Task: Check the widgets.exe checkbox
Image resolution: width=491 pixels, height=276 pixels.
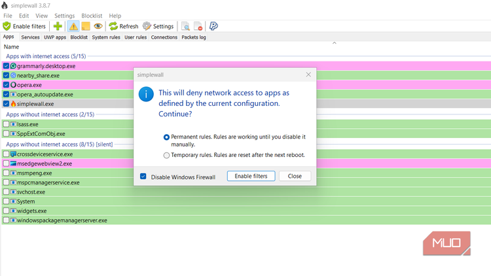Action: click(6, 211)
